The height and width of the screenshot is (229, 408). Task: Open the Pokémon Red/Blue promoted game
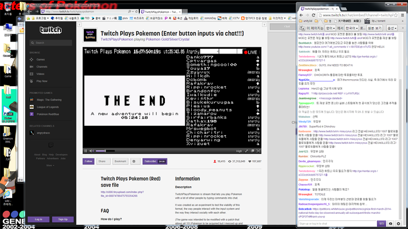click(x=48, y=114)
